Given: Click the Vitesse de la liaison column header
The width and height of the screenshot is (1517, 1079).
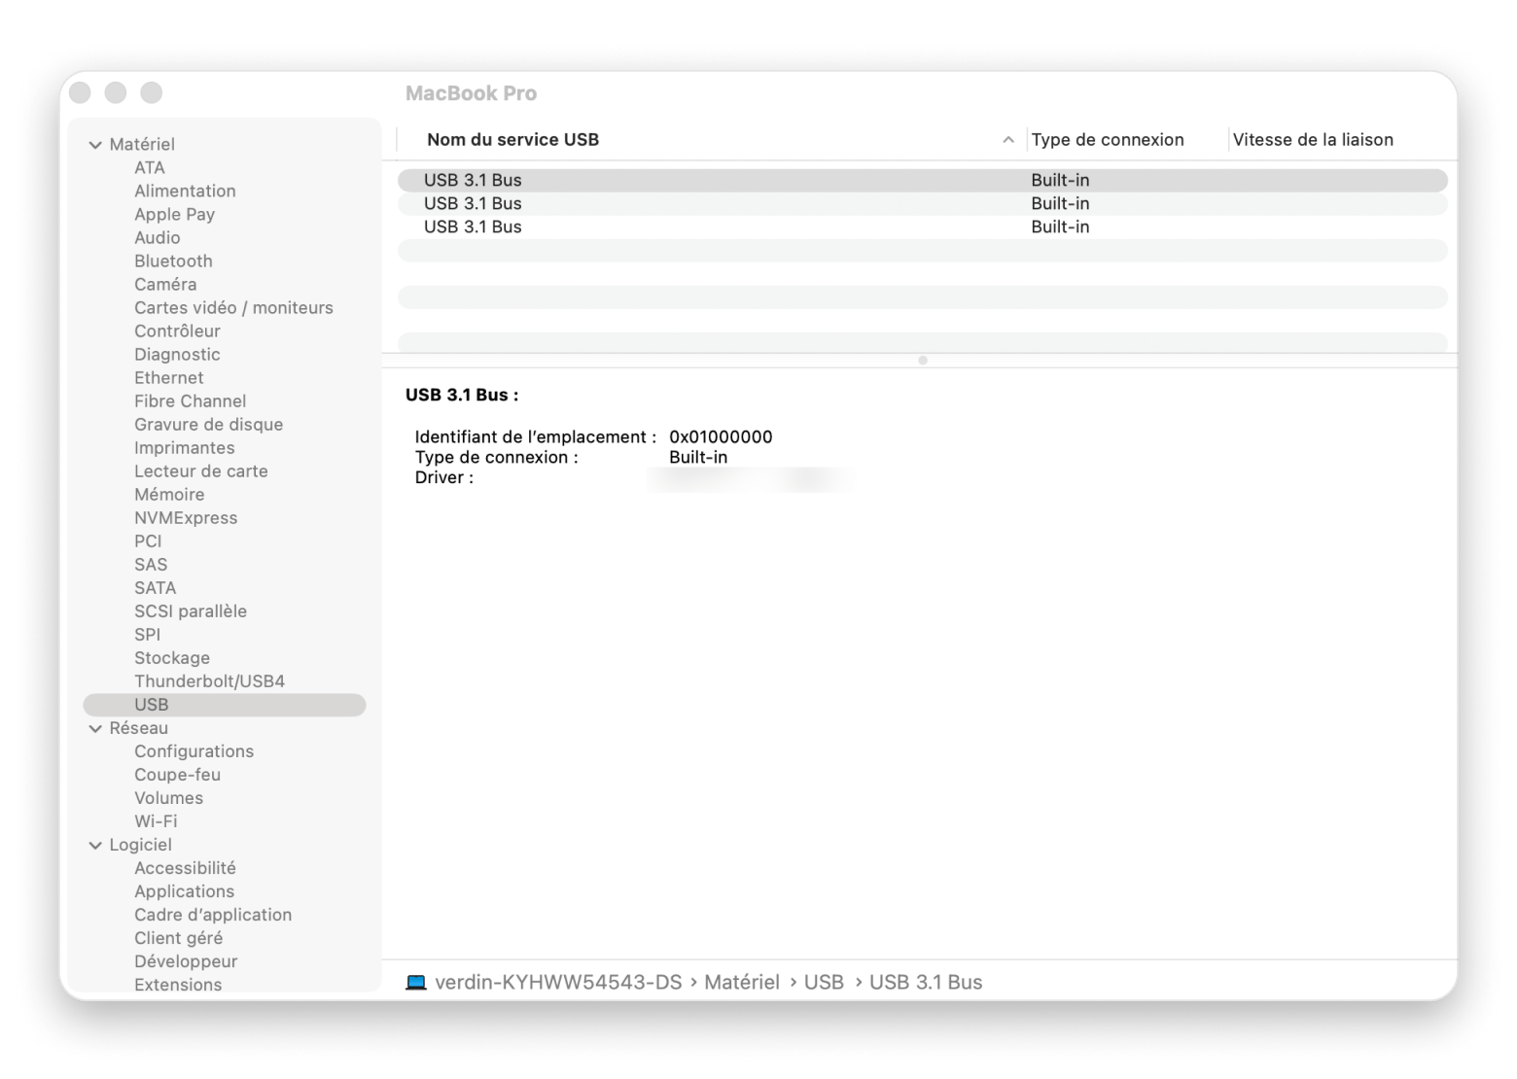Looking at the screenshot, I should [1313, 140].
